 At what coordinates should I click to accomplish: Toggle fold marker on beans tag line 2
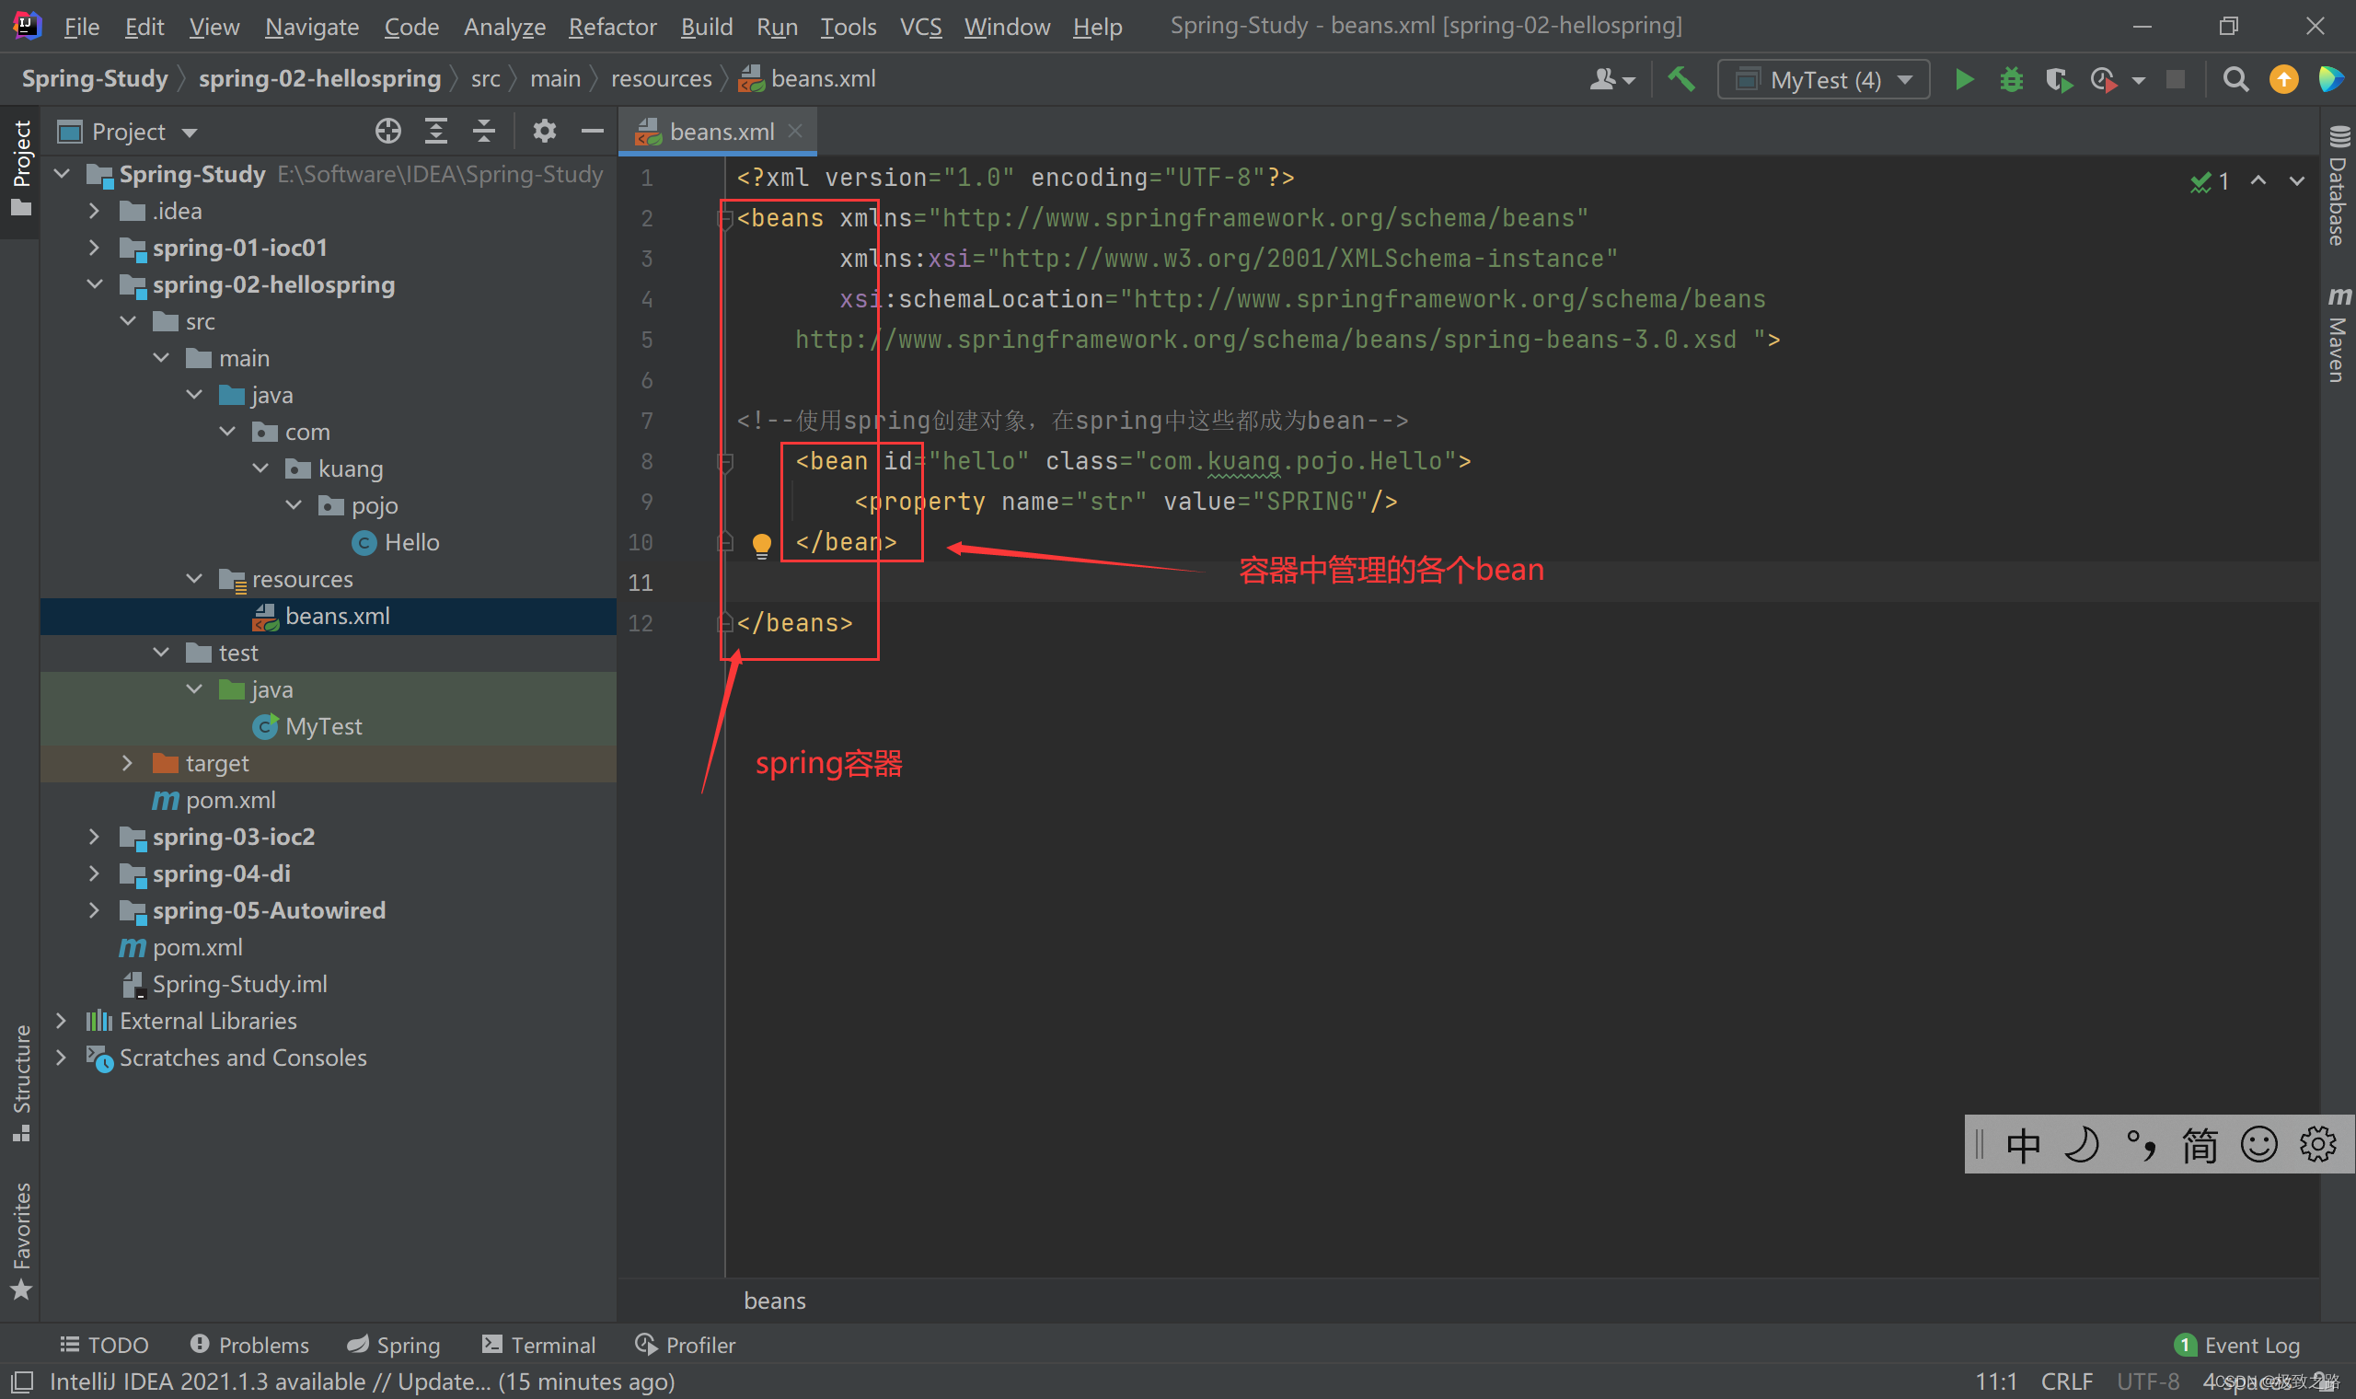click(x=724, y=219)
